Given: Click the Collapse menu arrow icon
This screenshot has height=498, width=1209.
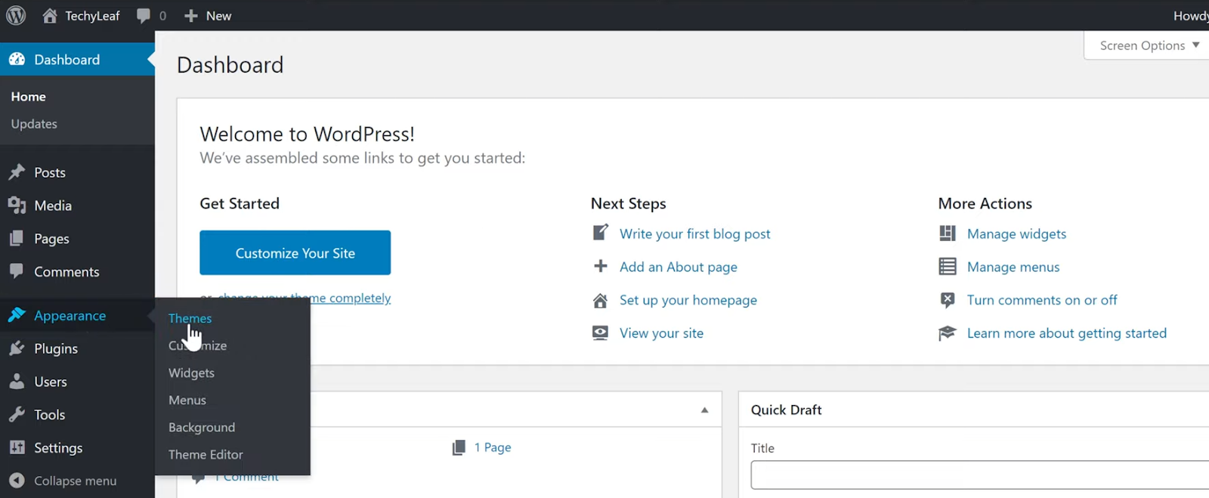Looking at the screenshot, I should (18, 481).
